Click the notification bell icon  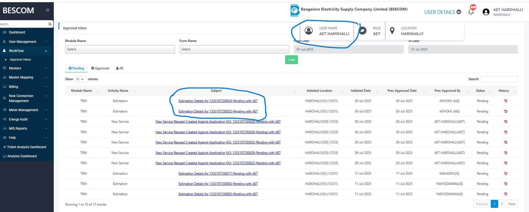471,12
